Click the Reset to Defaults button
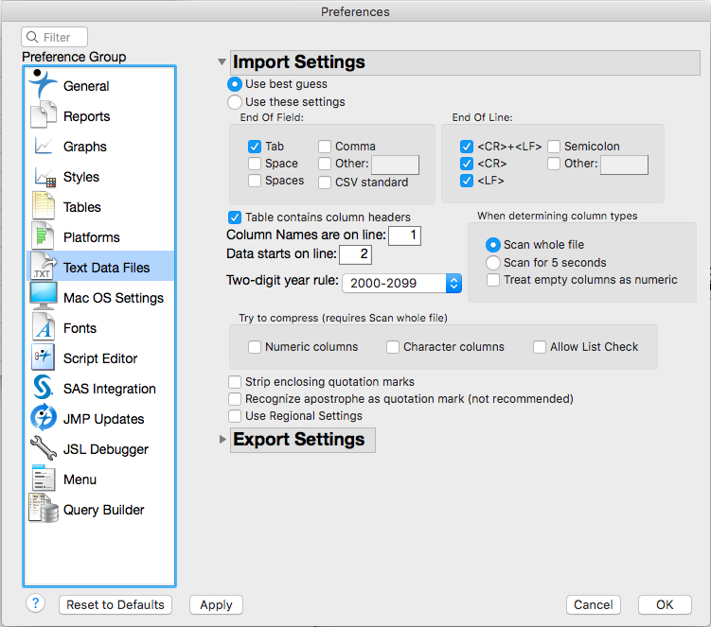The image size is (711, 627). coord(116,604)
